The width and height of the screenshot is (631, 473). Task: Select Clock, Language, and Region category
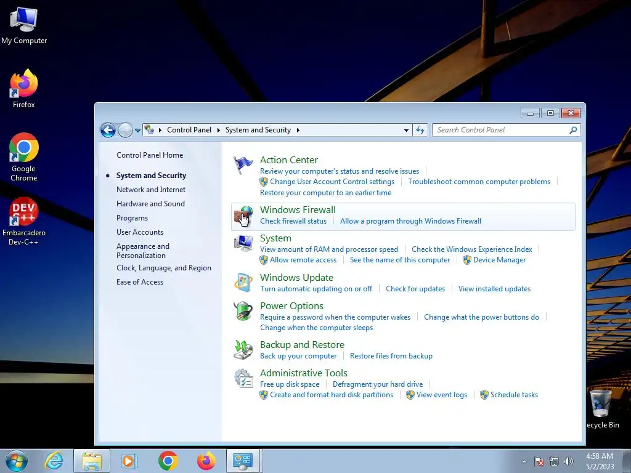[164, 268]
